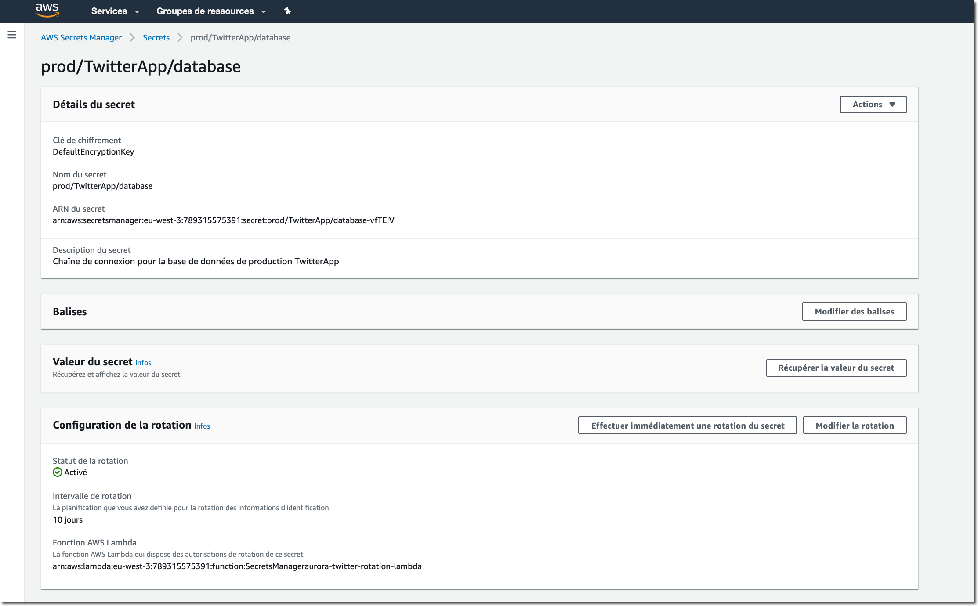
Task: Trigger immediate rotation of the secret
Action: pyautogui.click(x=687, y=426)
